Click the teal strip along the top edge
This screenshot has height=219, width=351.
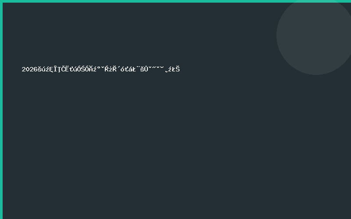[x=175, y=1]
